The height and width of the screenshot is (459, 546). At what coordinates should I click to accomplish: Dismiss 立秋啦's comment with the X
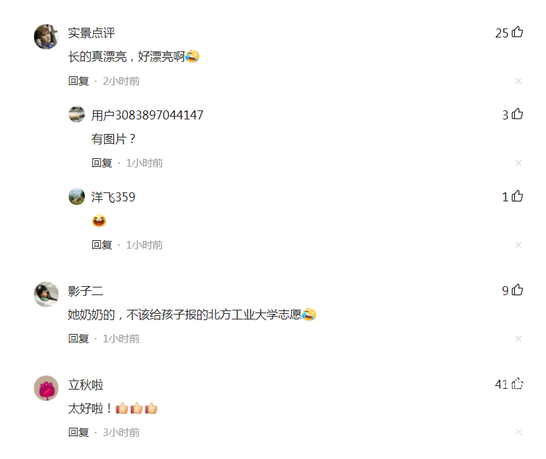point(518,432)
